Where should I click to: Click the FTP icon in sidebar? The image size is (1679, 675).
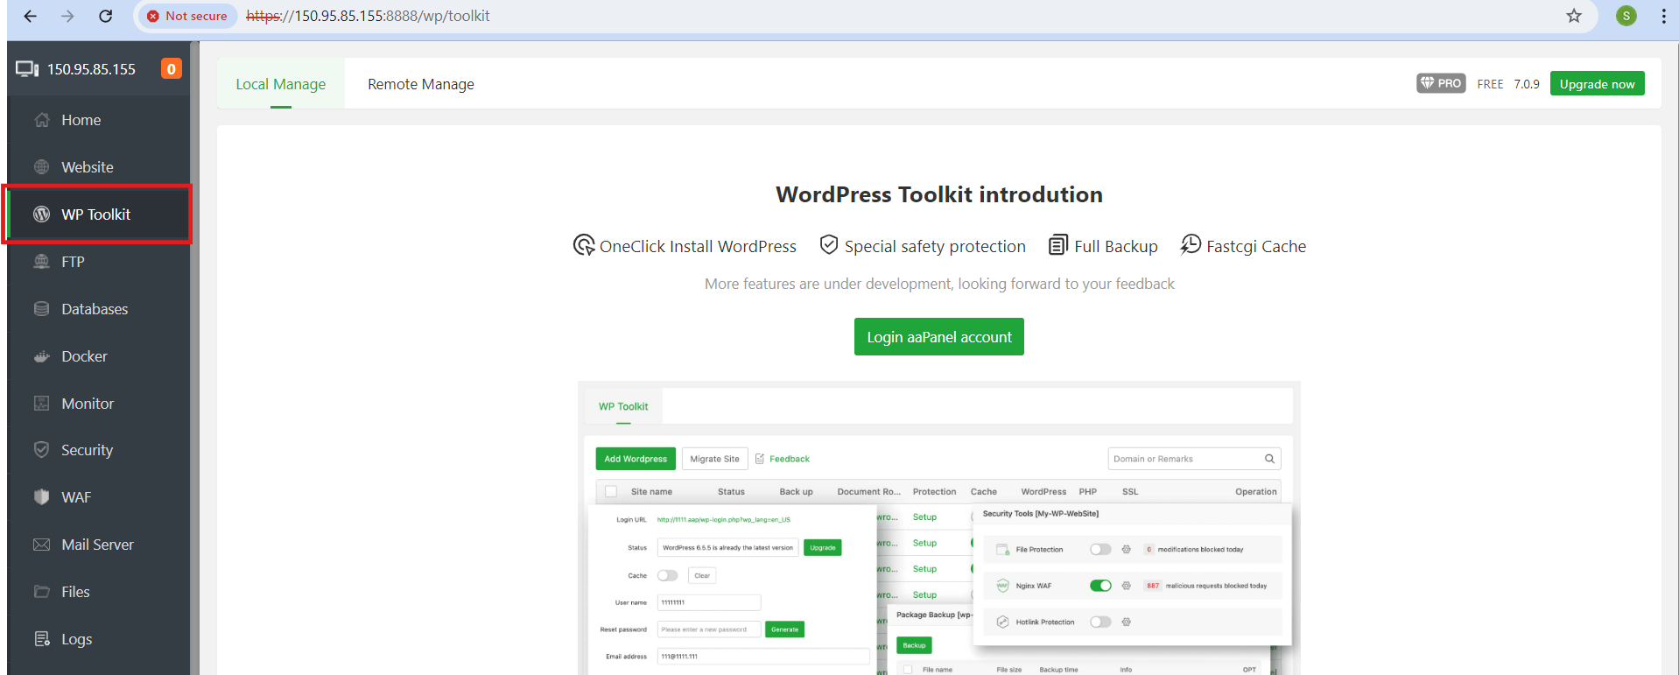[x=41, y=261]
